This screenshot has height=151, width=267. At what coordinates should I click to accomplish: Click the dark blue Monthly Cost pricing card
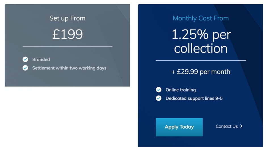pos(201,76)
